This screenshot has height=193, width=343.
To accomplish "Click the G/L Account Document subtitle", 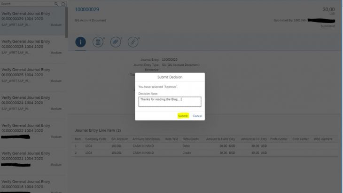I will pos(90,20).
